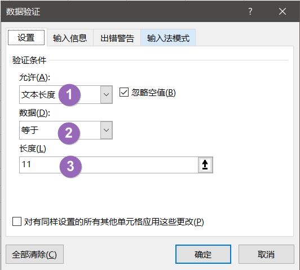This screenshot has width=300, height=270.
Task: Expand the 数据 dropdown arrow
Action: (107, 130)
